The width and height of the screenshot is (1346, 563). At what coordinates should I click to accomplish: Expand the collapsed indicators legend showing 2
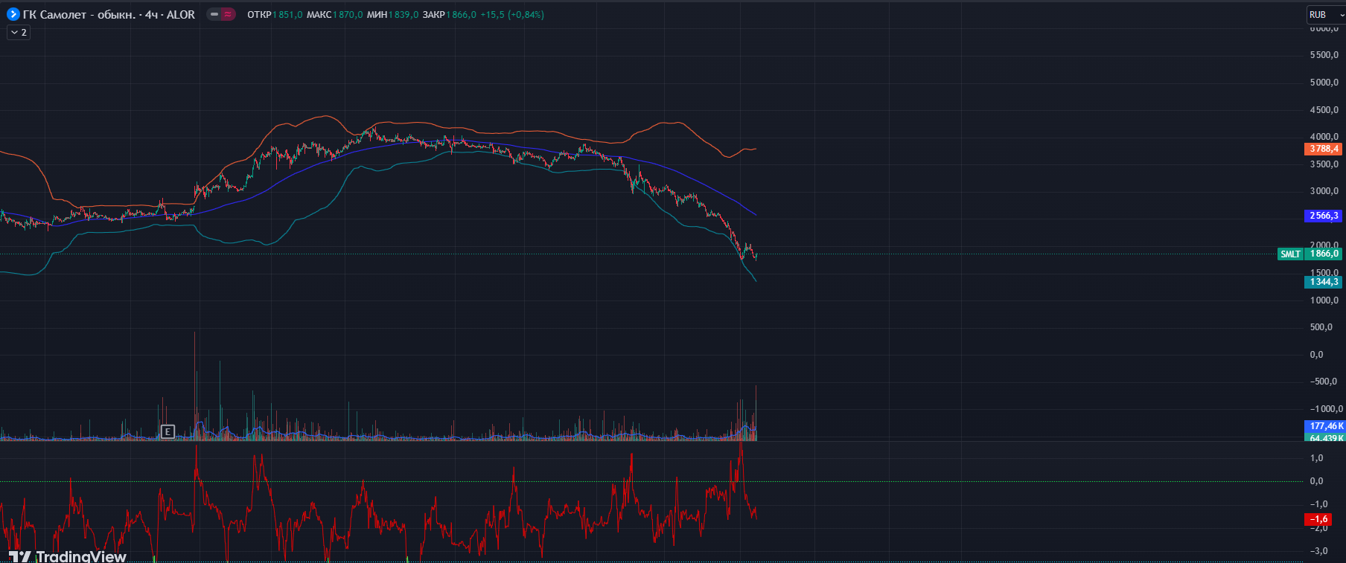[x=19, y=33]
